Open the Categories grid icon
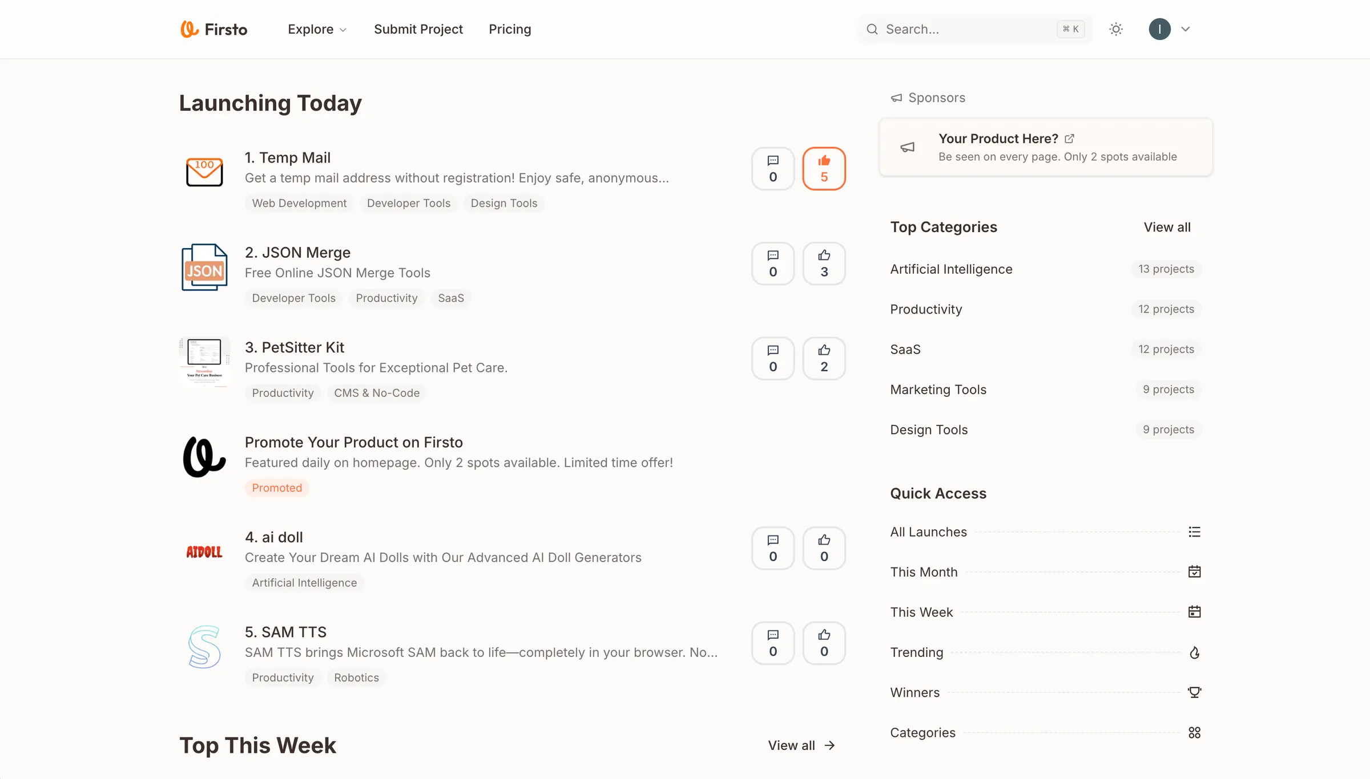 pyautogui.click(x=1195, y=732)
